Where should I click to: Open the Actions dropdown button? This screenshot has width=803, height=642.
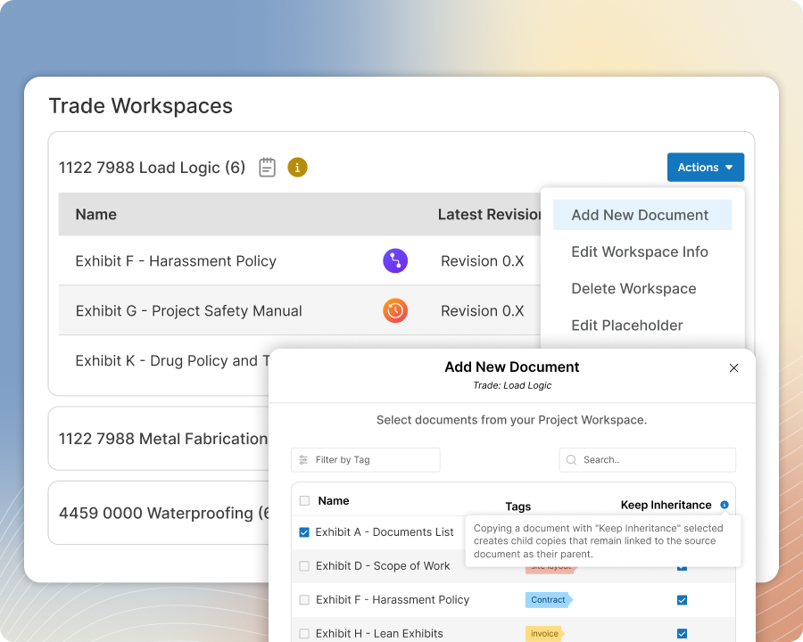(x=706, y=168)
